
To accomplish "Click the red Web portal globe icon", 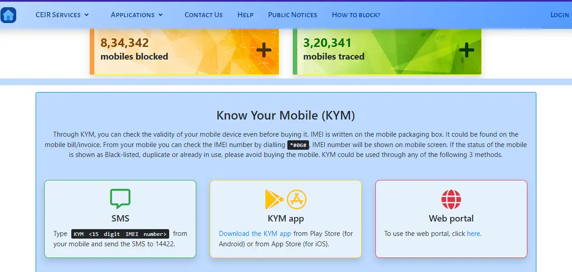I will click(451, 199).
